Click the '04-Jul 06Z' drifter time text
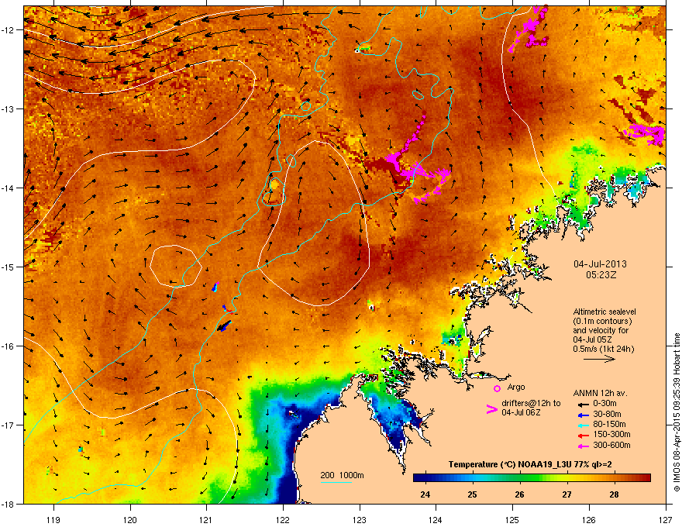 coord(521,412)
